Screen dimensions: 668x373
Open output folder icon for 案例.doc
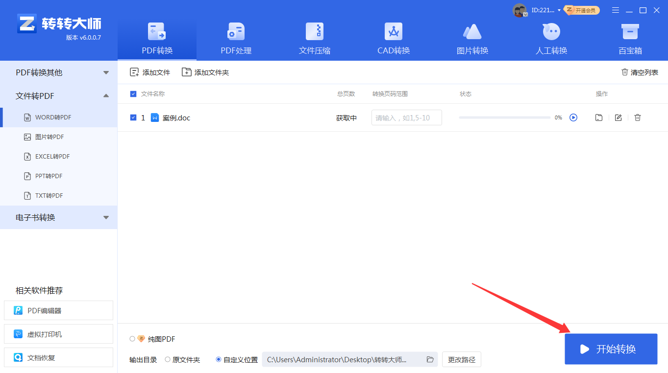[599, 117]
